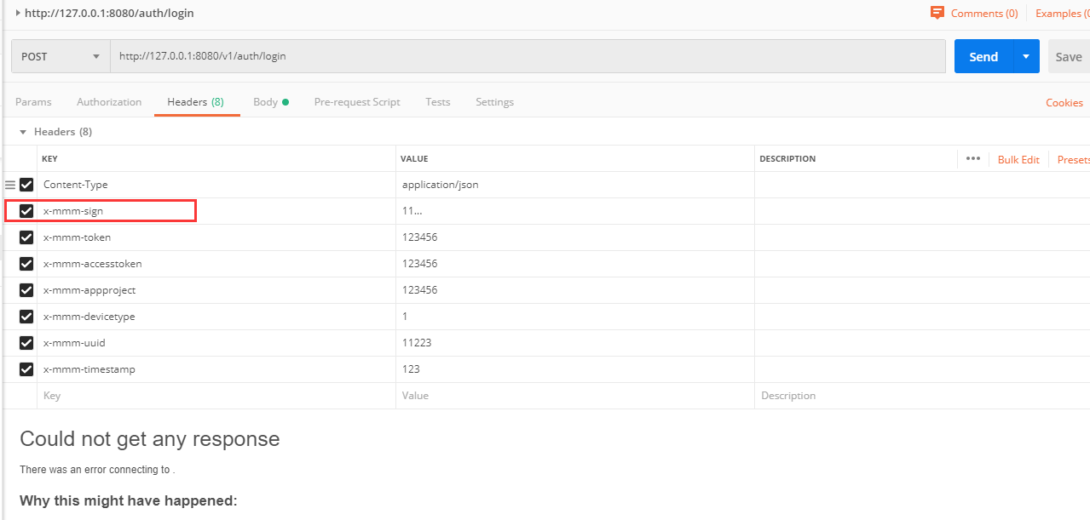Image resolution: width=1090 pixels, height=520 pixels.
Task: Open the Examples dropdown link
Action: pyautogui.click(x=1062, y=13)
